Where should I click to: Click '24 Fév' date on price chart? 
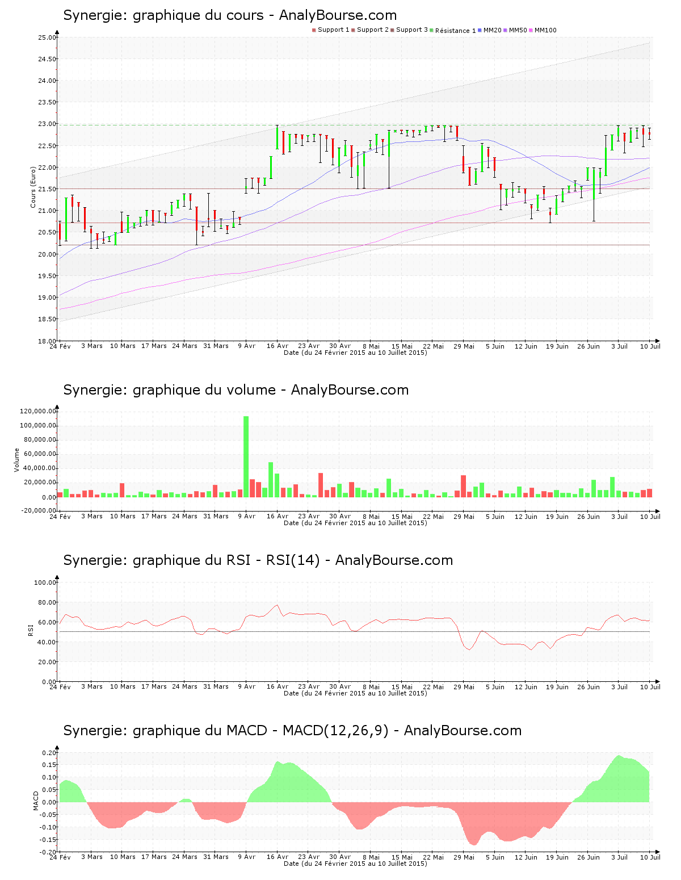tap(60, 346)
